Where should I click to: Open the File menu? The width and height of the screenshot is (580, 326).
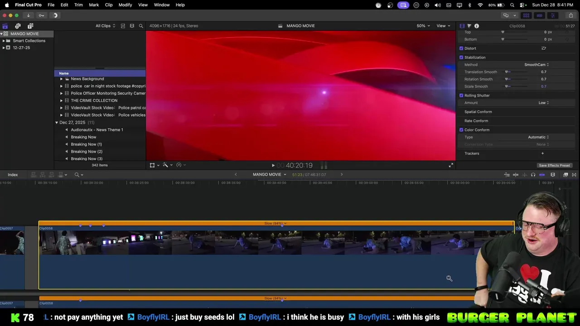click(x=51, y=5)
